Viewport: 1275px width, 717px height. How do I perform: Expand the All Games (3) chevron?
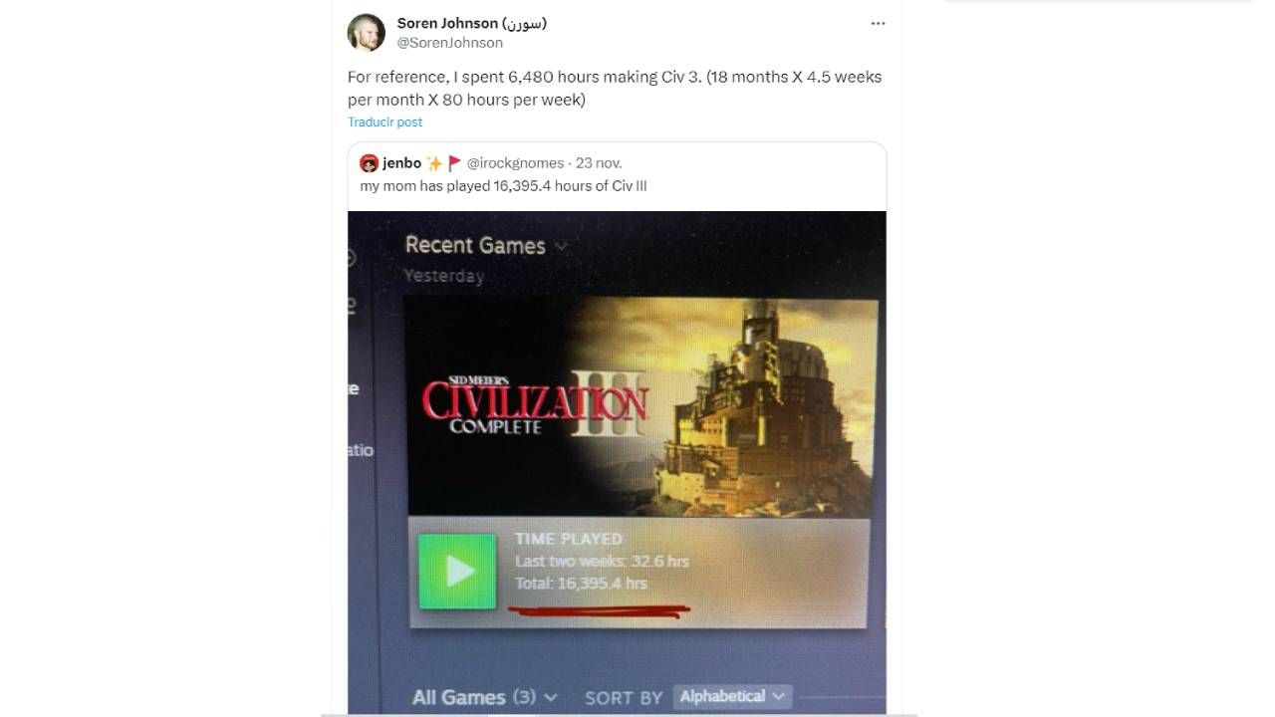coord(551,698)
